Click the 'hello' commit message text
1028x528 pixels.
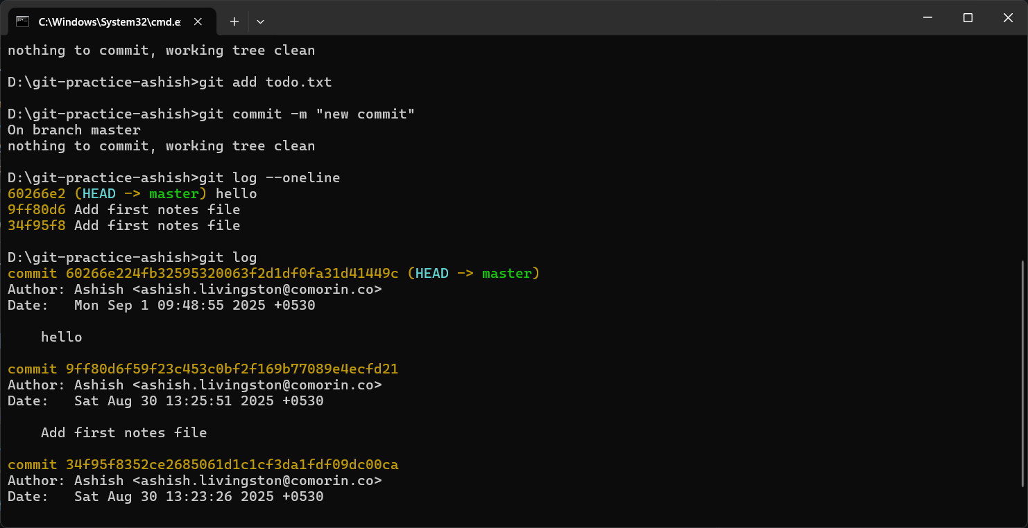coord(62,337)
